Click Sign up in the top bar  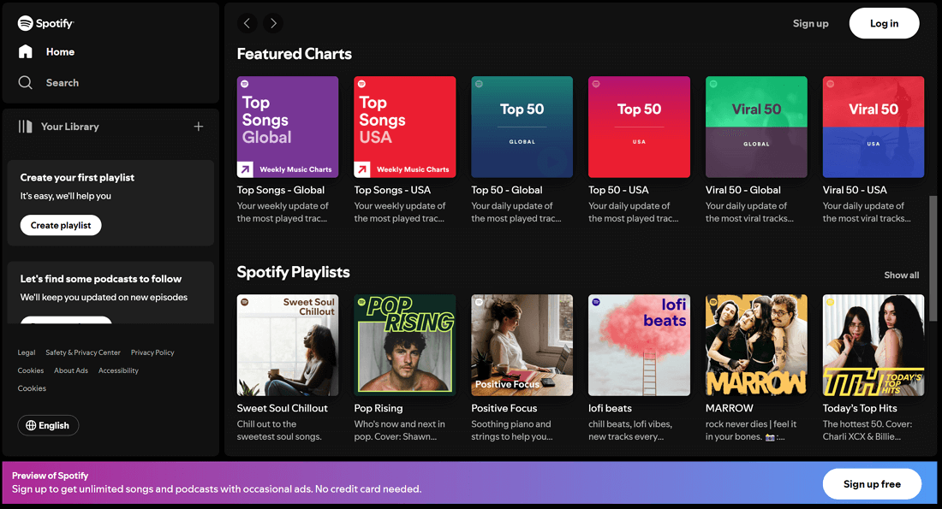tap(810, 23)
